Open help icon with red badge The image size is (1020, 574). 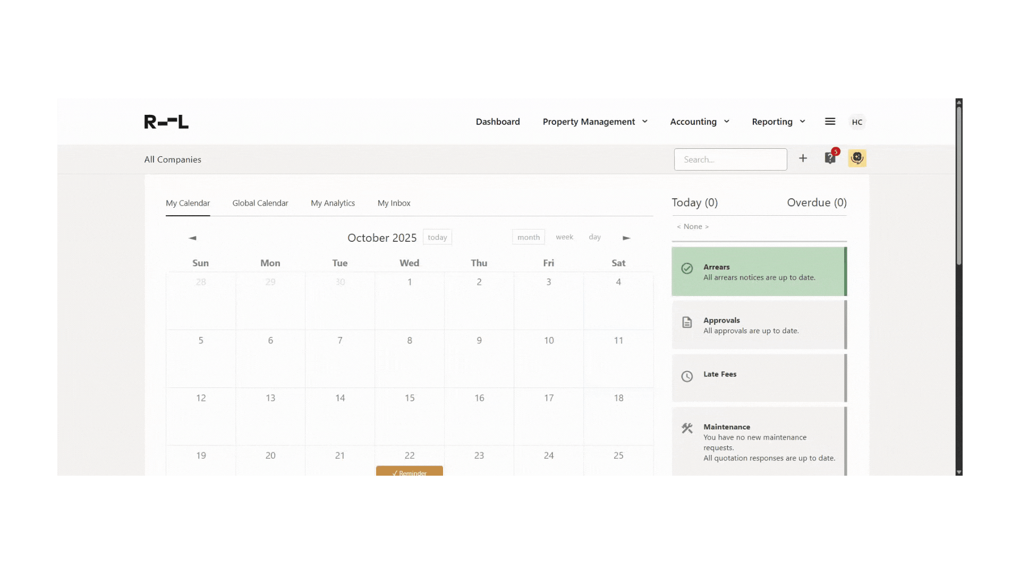point(830,158)
